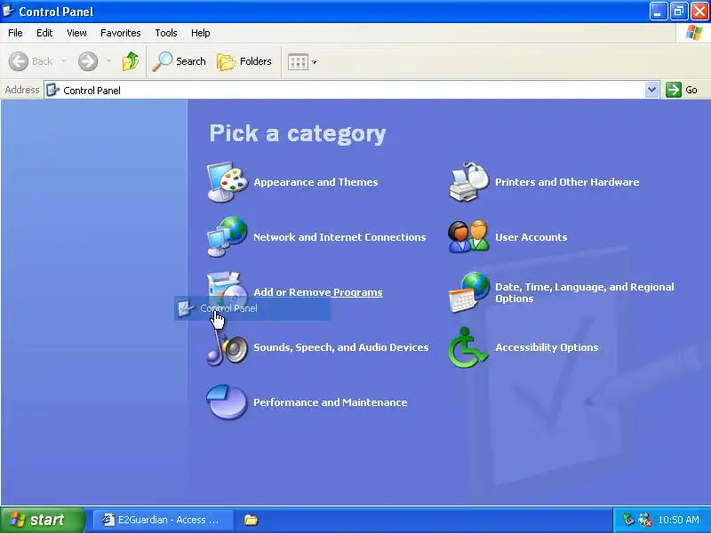The image size is (711, 533).
Task: Click the Date, Time, Language calendar globe icon
Action: coord(469,292)
